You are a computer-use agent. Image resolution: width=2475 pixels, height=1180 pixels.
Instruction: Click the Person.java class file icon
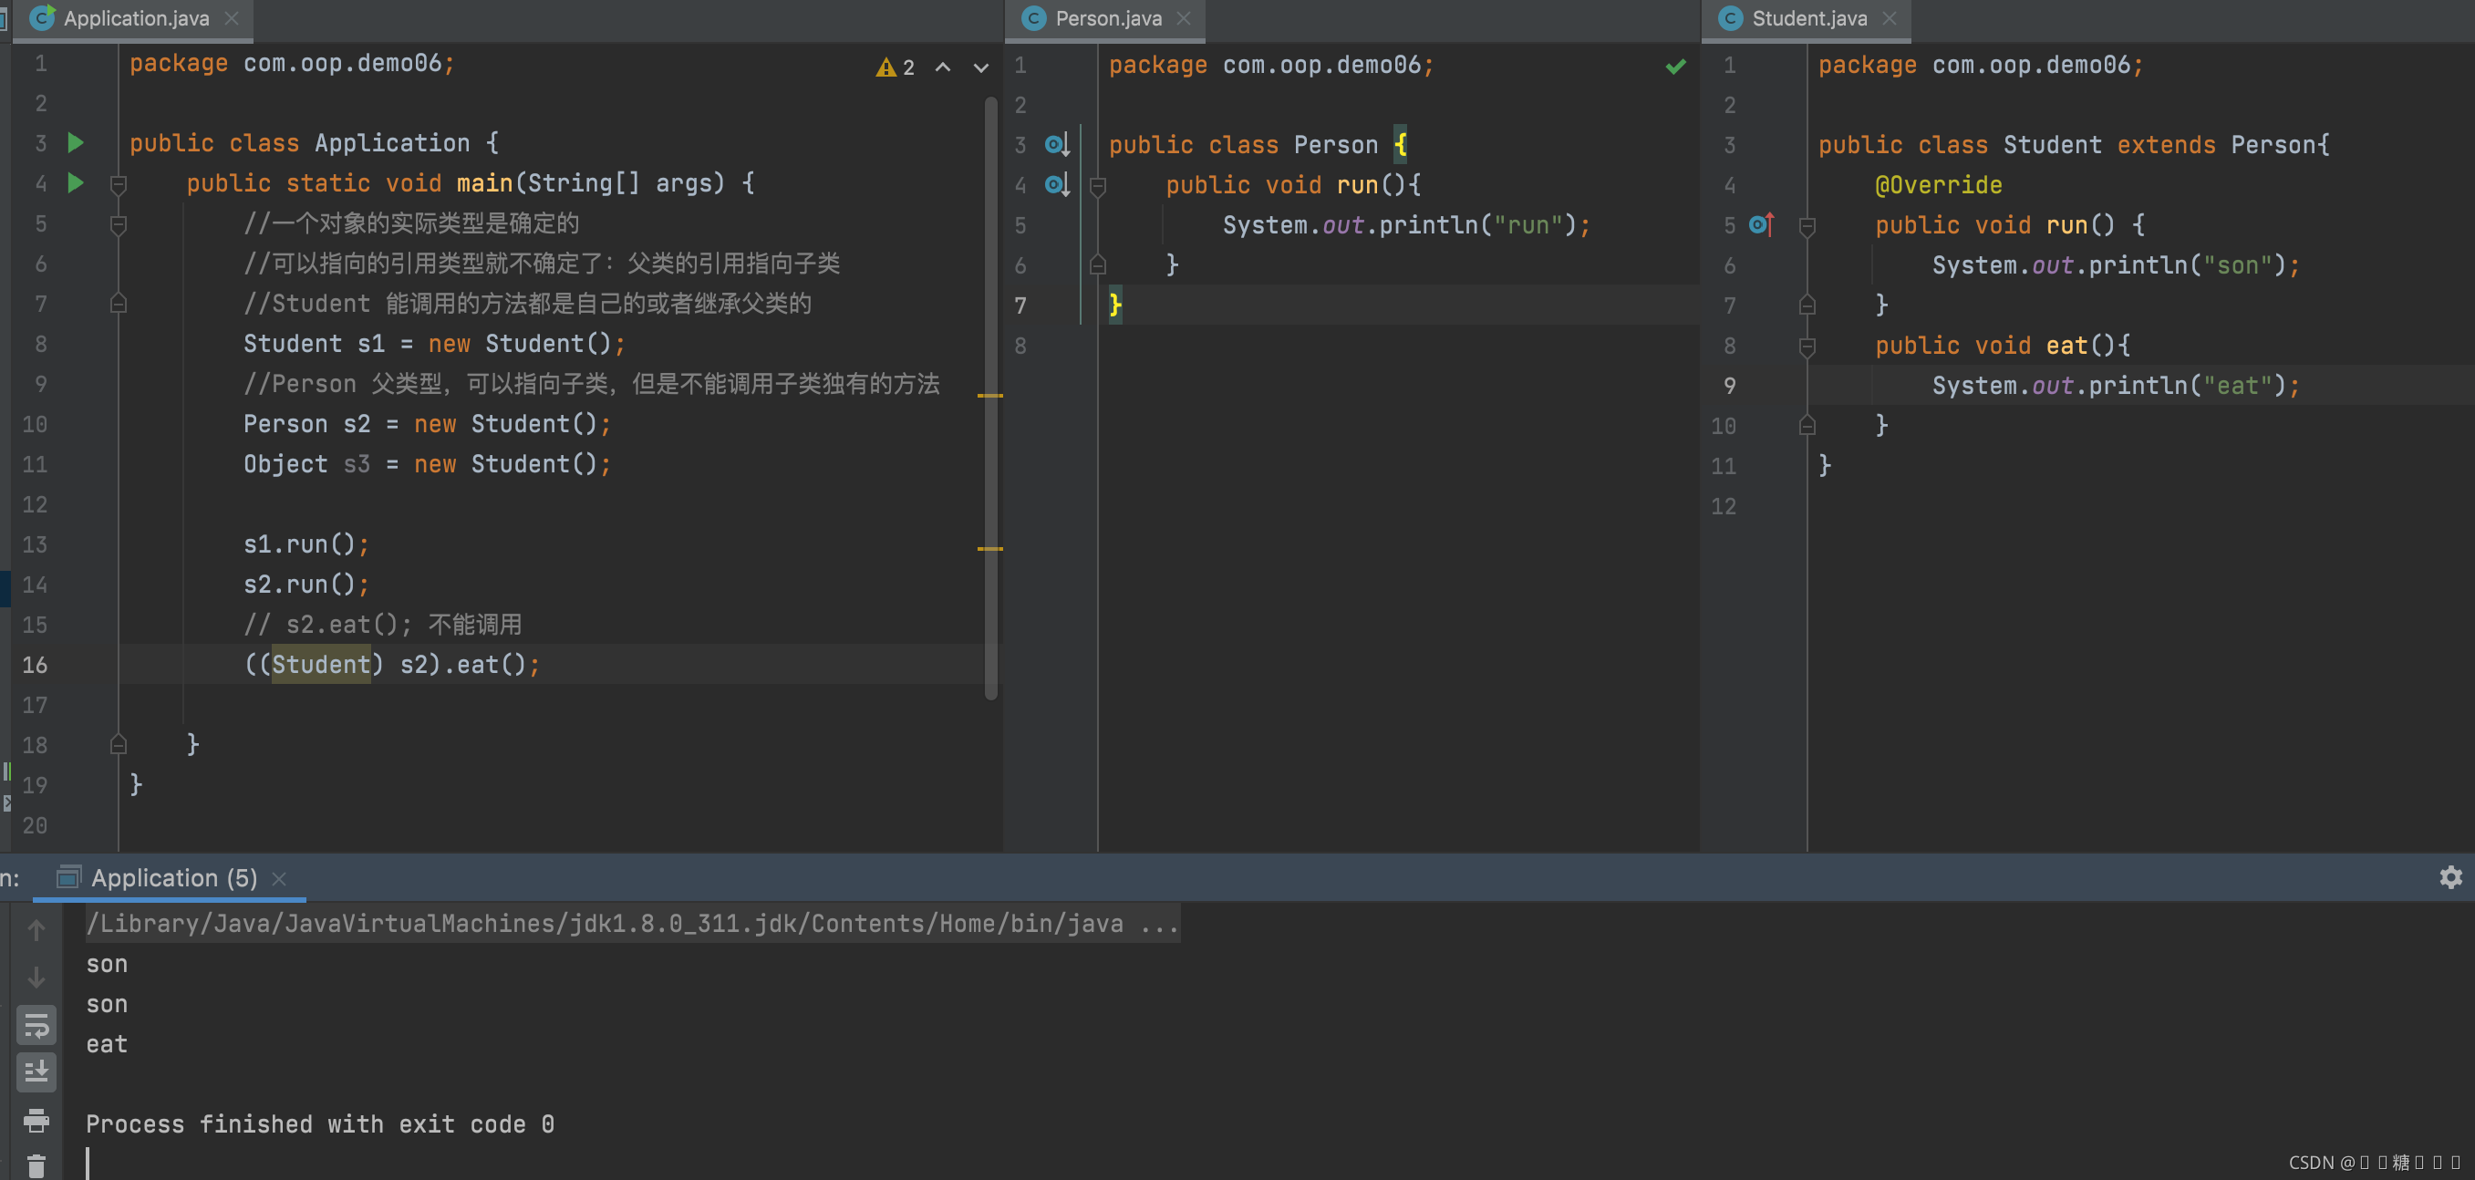(1034, 18)
